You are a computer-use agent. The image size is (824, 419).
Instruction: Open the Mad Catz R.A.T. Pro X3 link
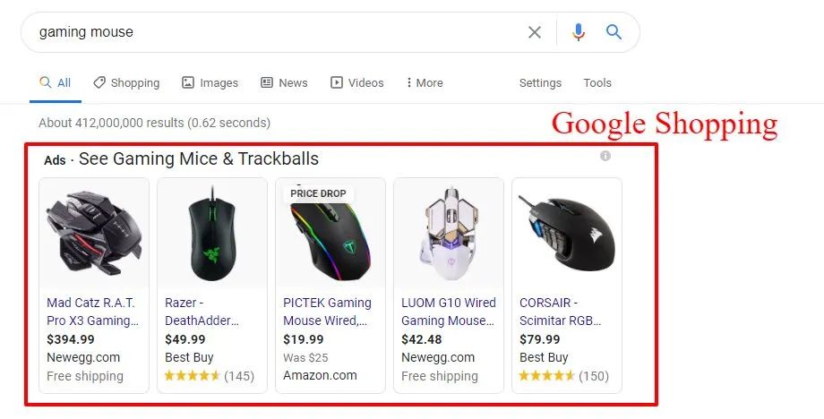(94, 312)
